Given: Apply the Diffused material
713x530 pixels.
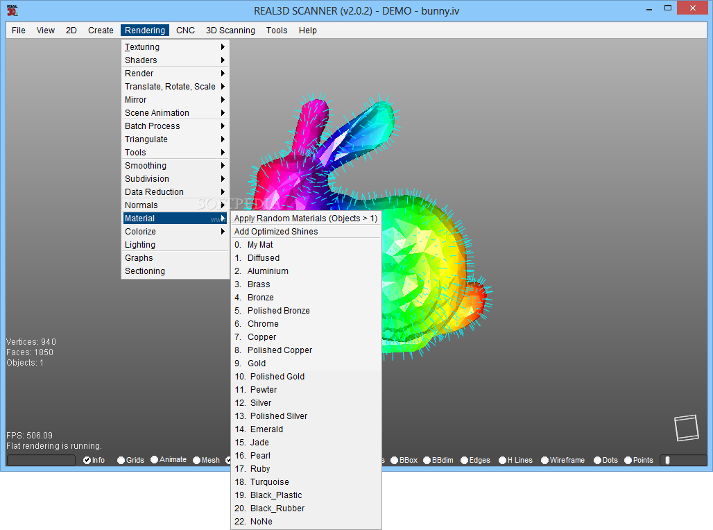Looking at the screenshot, I should pos(306,258).
